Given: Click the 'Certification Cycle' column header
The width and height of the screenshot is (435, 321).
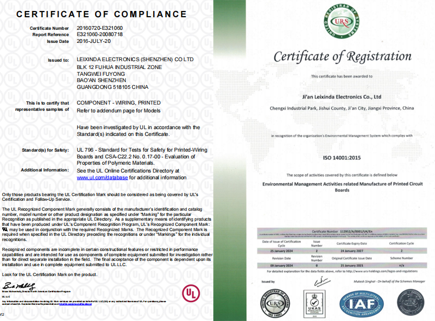Looking at the screenshot, I should coord(402,243).
